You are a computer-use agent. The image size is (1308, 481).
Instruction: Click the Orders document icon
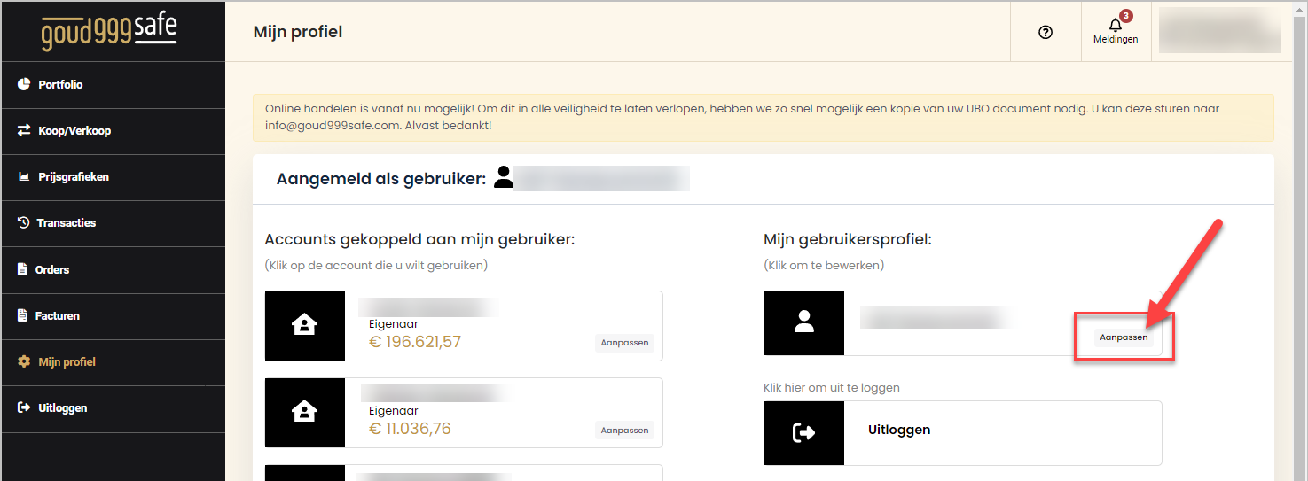click(x=23, y=269)
